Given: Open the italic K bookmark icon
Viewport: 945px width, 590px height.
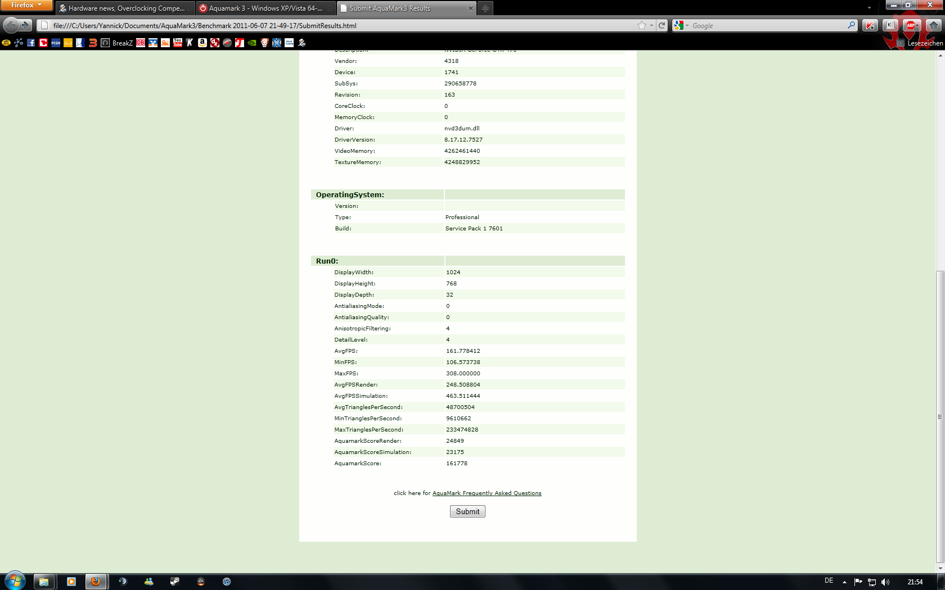Looking at the screenshot, I should pos(190,43).
